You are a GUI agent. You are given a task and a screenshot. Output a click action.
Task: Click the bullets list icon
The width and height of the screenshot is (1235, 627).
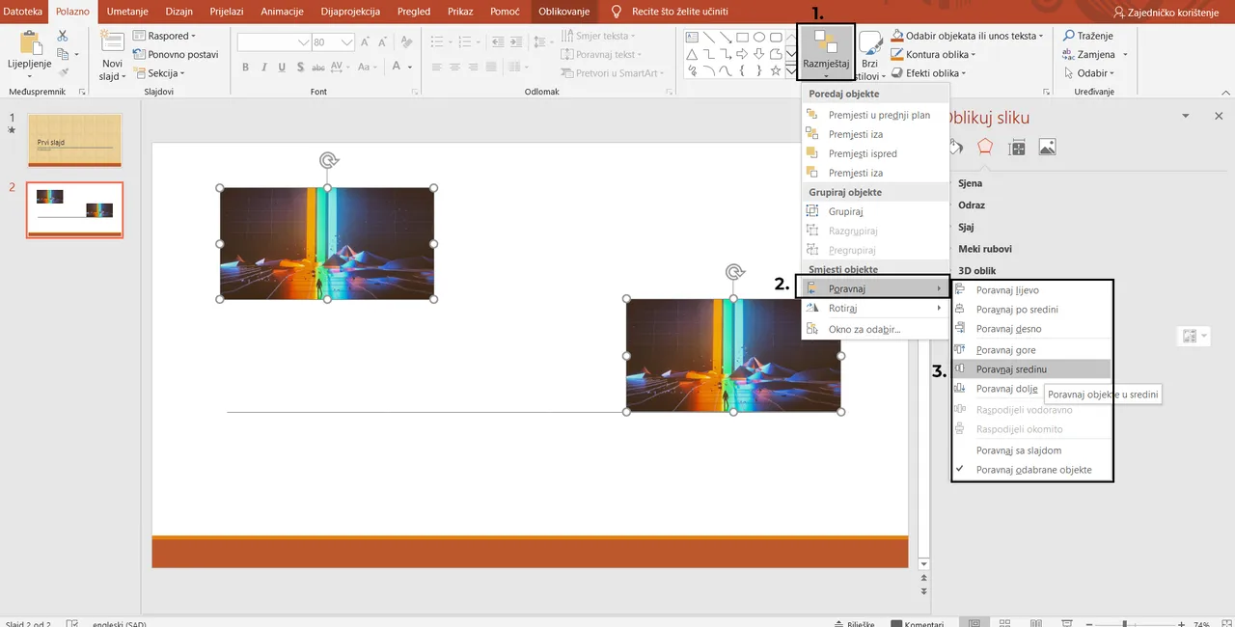coord(437,41)
